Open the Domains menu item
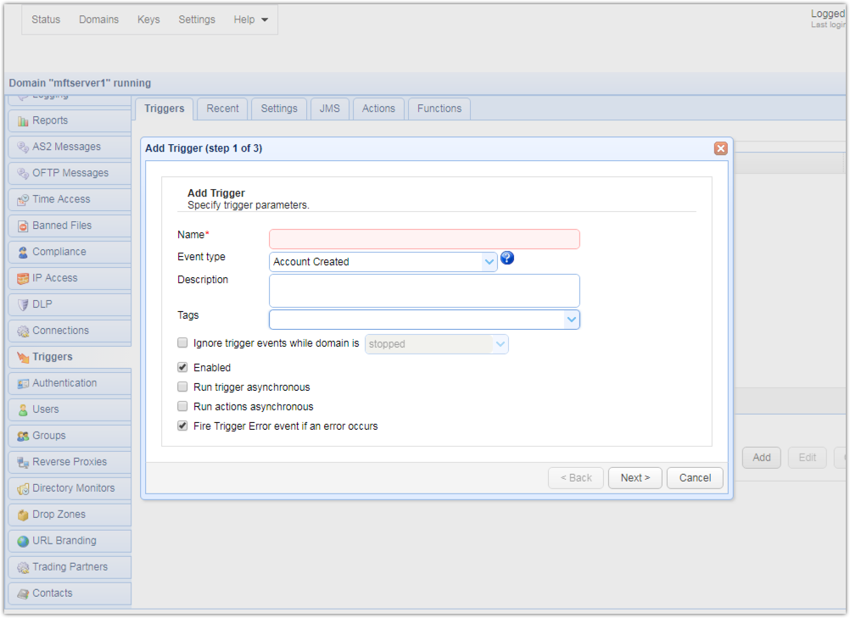Viewport: 850px width, 618px height. (x=98, y=19)
